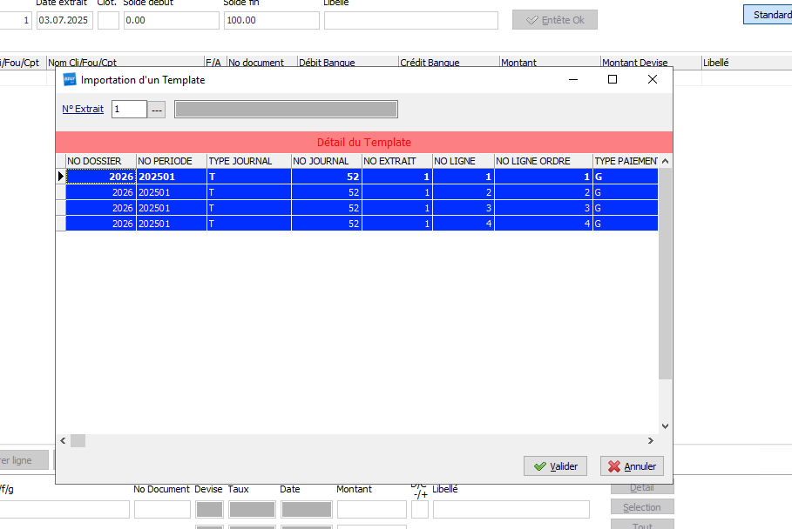This screenshot has height=529, width=792.
Task: Maximize the Importation d'un Template dialog
Action: (613, 80)
